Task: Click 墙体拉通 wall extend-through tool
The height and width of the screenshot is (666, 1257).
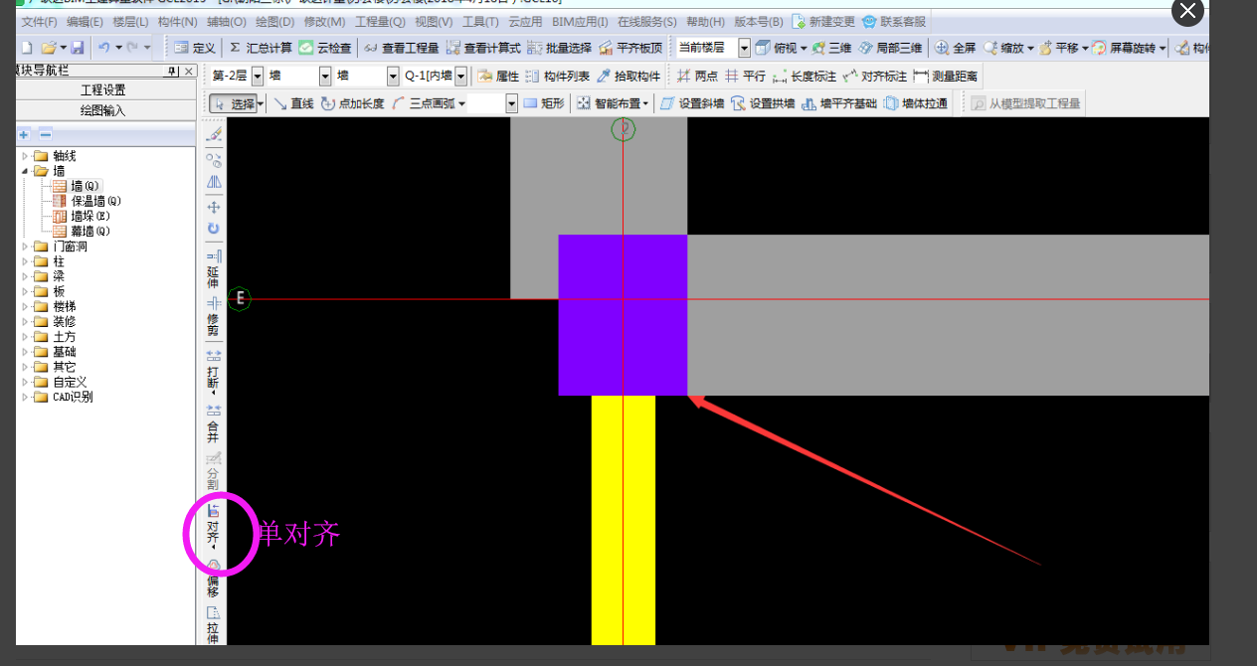Action: coord(916,103)
